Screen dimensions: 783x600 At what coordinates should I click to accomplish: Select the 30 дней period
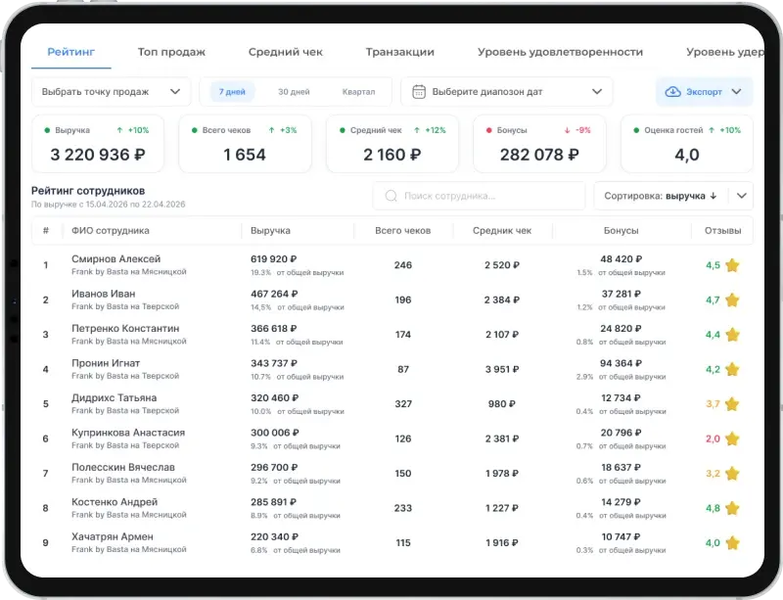click(x=294, y=92)
